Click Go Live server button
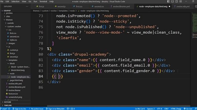The width and height of the screenshot is (197, 110). point(188,109)
